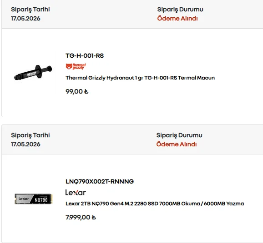Open the thermal paste syringe product thumbnail
Screen dimensions: 263x243
pos(33,73)
